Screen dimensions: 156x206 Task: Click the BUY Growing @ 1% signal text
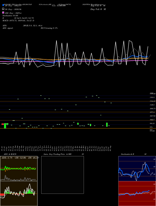tap(49, 28)
